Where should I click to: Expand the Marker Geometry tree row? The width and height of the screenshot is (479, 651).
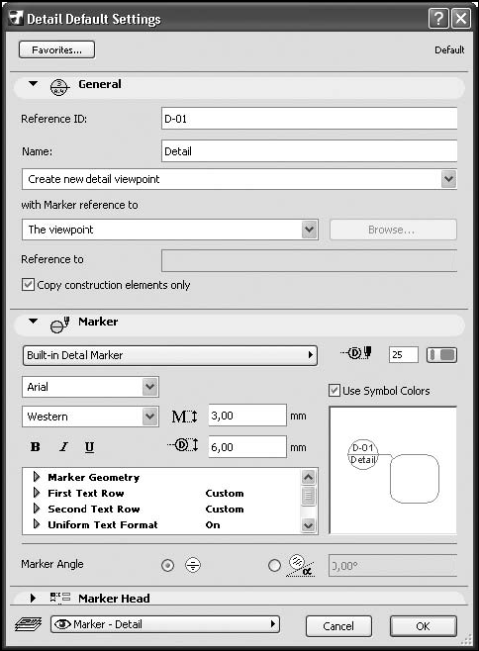click(x=37, y=477)
